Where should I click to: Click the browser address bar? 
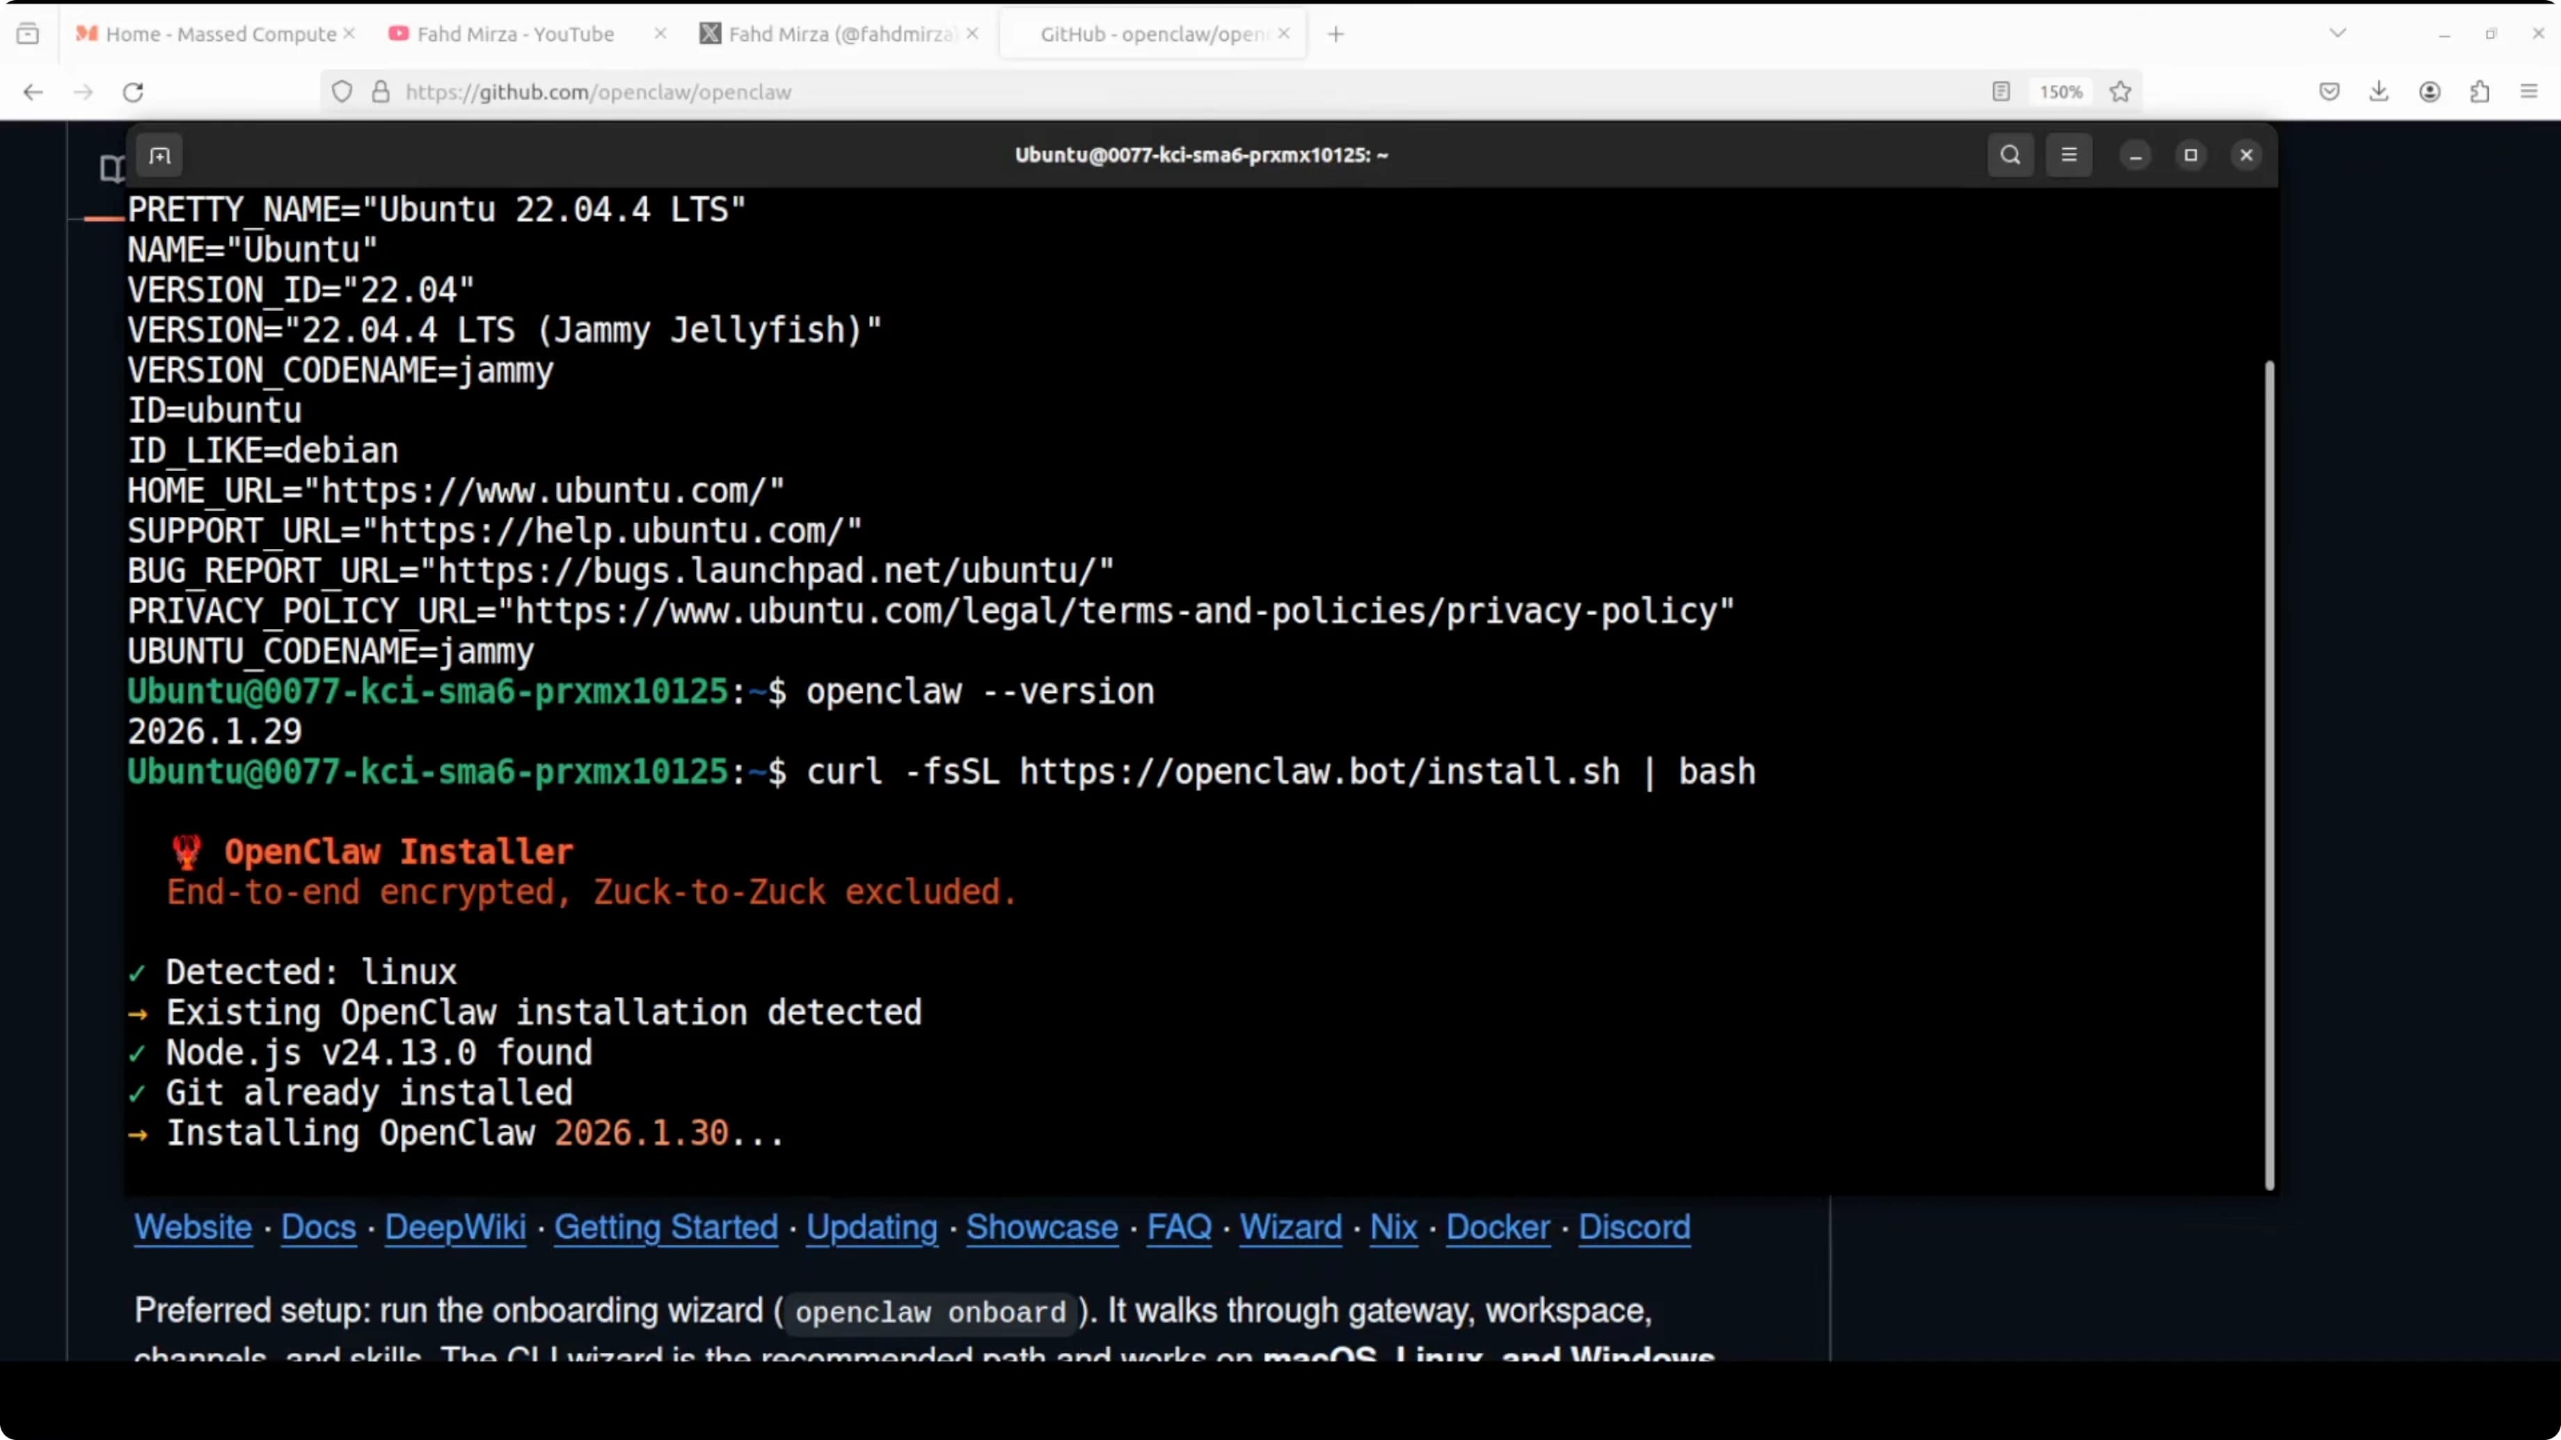(895, 91)
